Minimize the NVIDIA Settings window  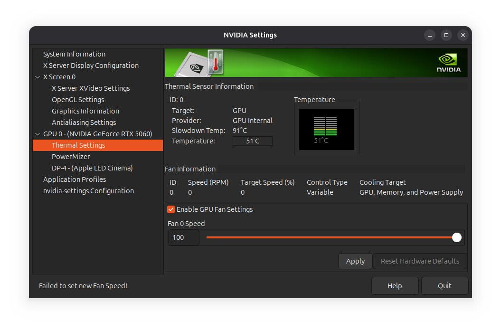click(x=429, y=35)
